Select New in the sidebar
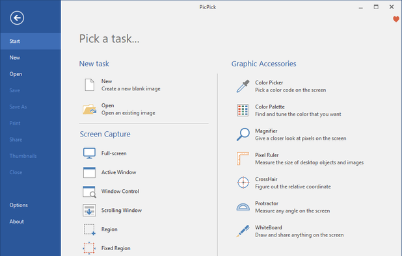 (x=31, y=58)
